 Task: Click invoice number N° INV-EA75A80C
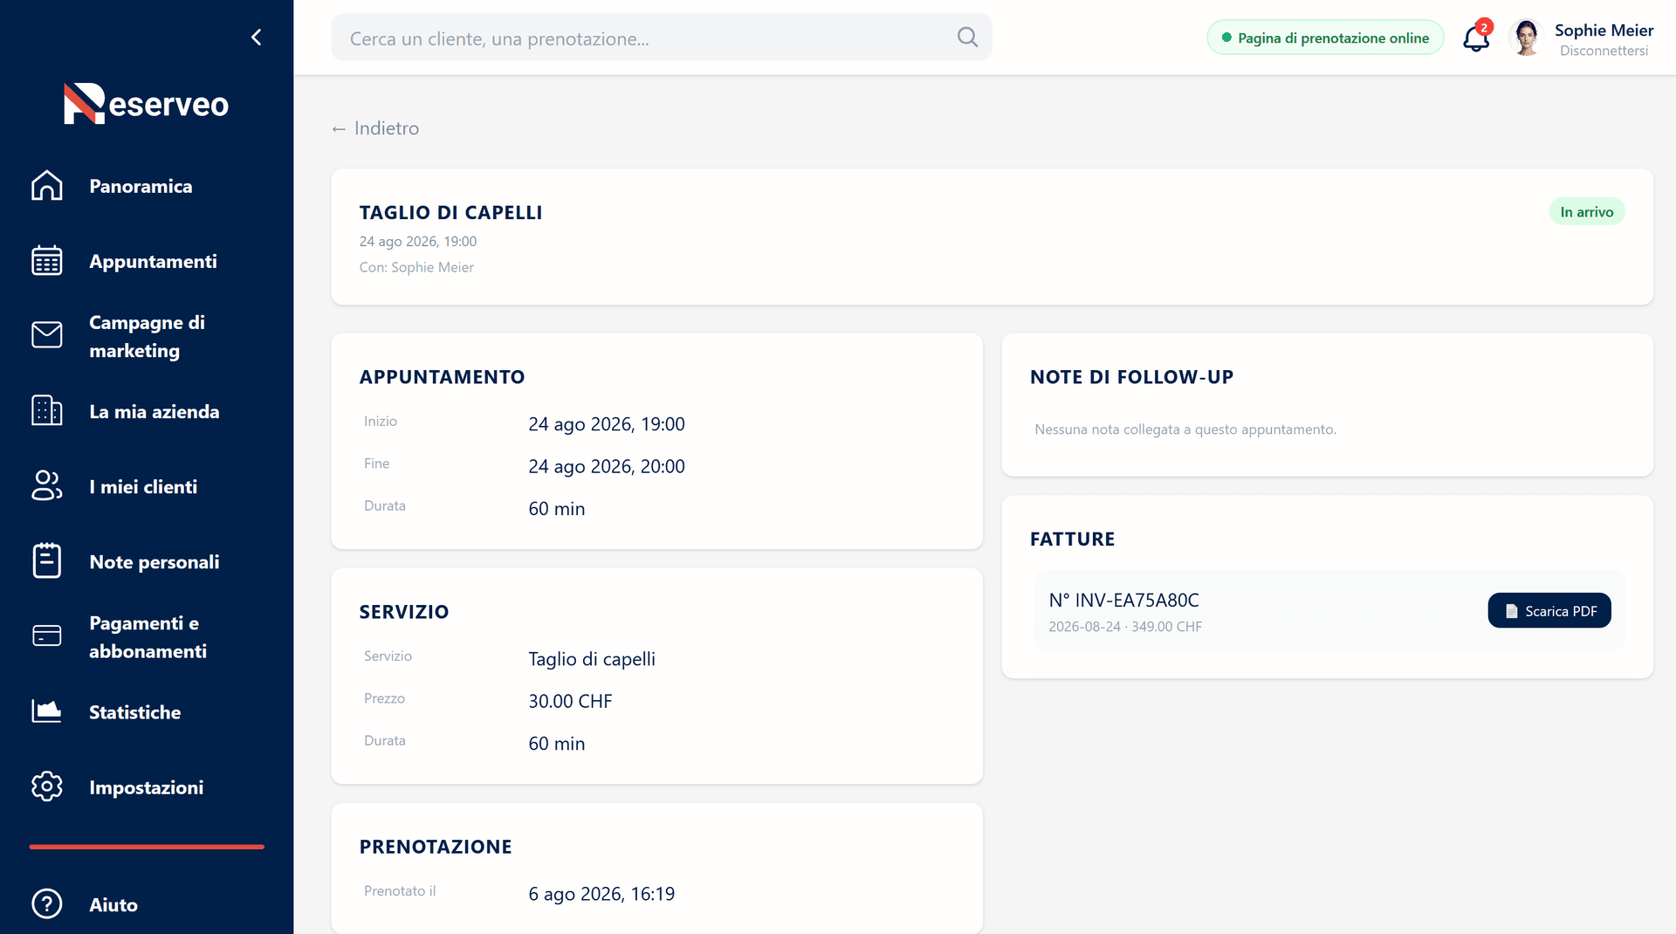pos(1123,600)
